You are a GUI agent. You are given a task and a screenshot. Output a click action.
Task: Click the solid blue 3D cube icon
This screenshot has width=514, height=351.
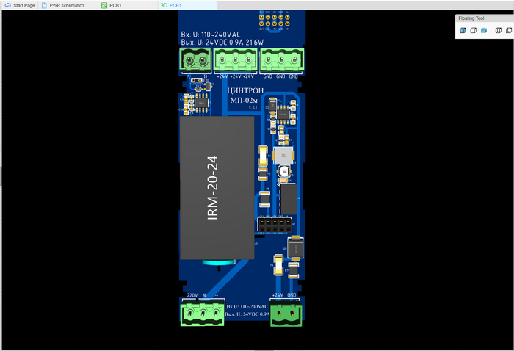tap(483, 31)
